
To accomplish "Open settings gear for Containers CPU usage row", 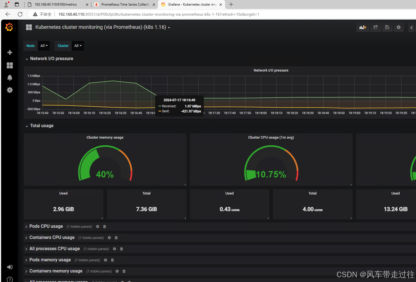I will click(x=109, y=238).
